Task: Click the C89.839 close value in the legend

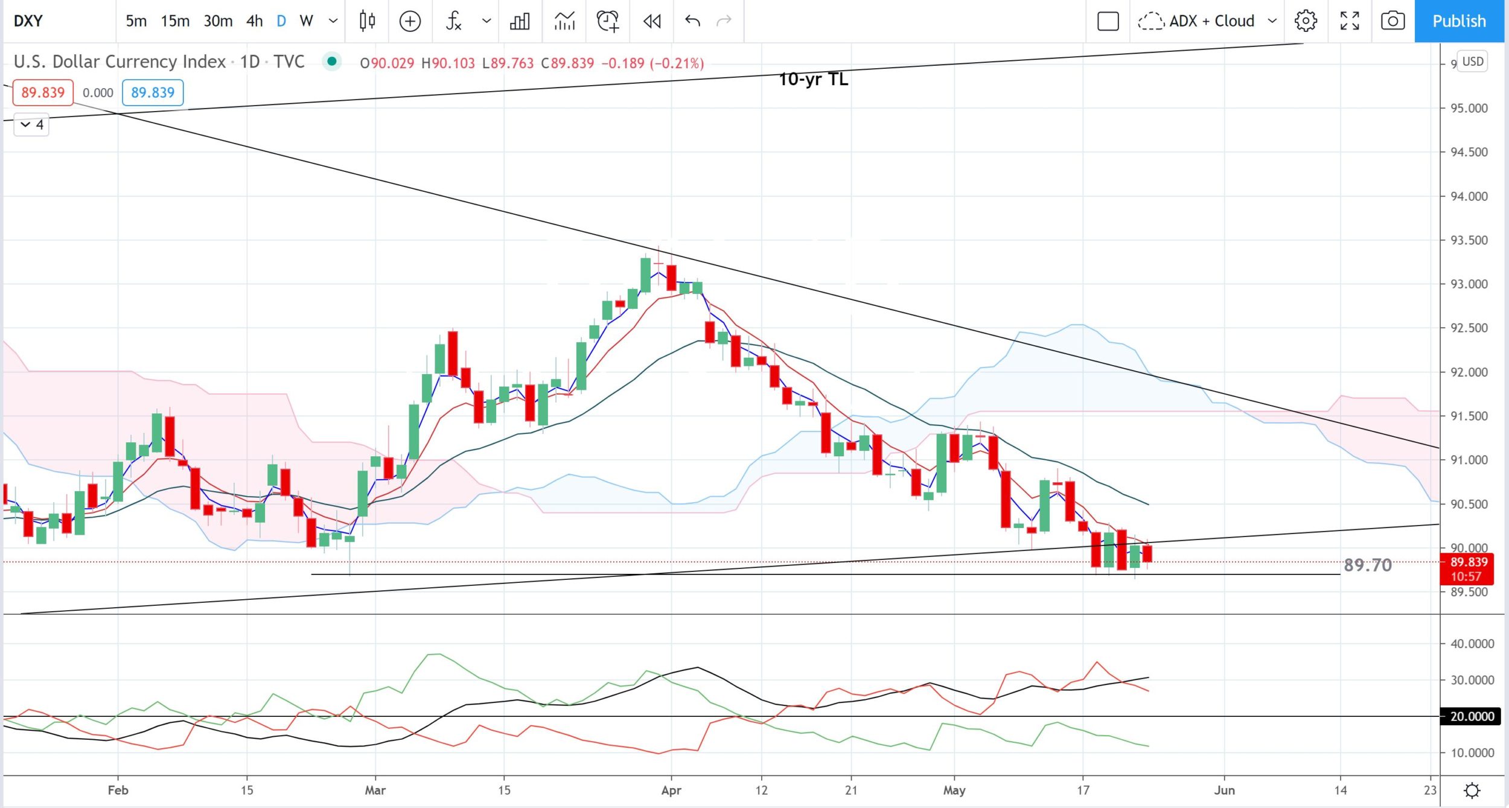Action: [567, 63]
